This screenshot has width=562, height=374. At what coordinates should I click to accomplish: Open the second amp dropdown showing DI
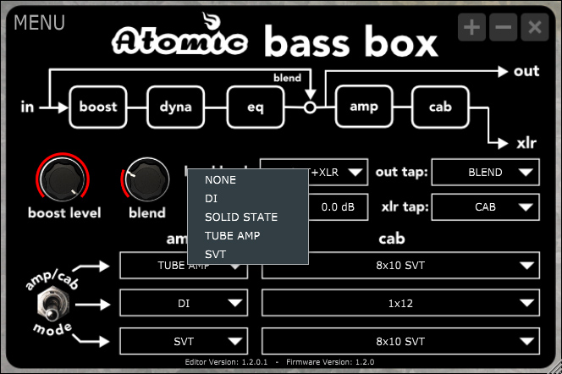coord(184,304)
